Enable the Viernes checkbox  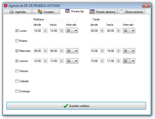(17, 71)
